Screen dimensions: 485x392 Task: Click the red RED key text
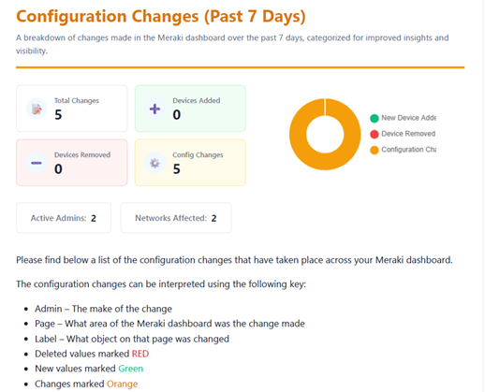coord(140,354)
